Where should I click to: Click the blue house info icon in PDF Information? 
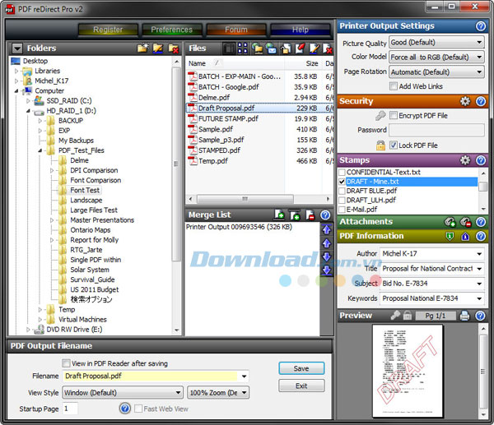tap(465, 236)
